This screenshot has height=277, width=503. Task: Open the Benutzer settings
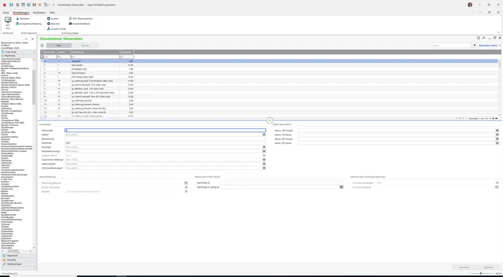[x=54, y=24]
